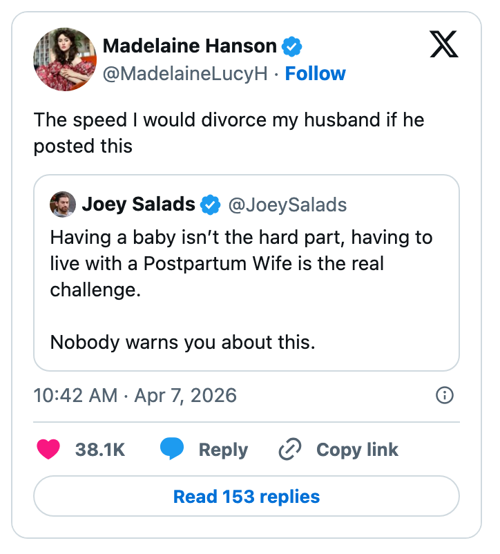This screenshot has width=500, height=554.
Task: Click the Joey Salads display name
Action: coord(138,204)
